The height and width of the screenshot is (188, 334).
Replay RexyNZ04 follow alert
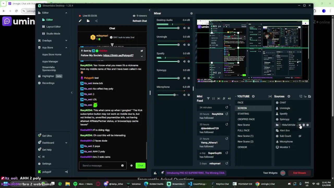(226, 114)
